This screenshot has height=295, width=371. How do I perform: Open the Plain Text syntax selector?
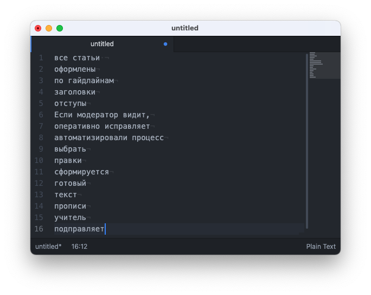tap(321, 247)
